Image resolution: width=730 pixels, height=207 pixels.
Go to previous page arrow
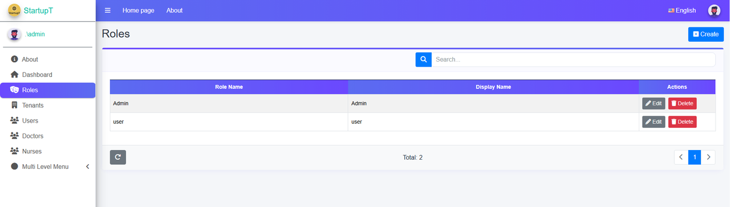tap(681, 157)
